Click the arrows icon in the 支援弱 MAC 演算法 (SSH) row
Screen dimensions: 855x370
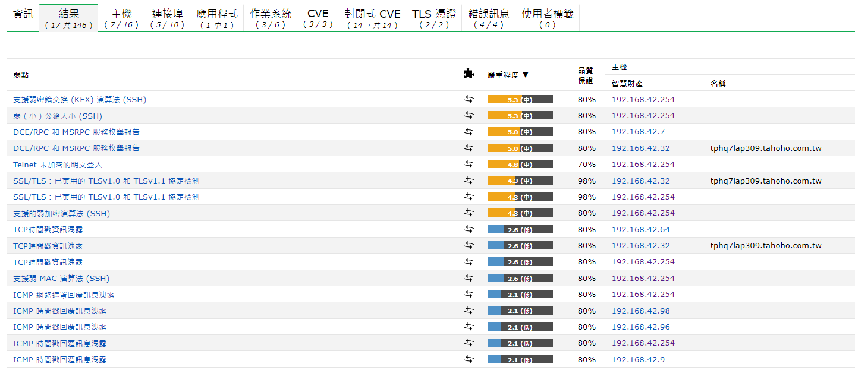(469, 278)
